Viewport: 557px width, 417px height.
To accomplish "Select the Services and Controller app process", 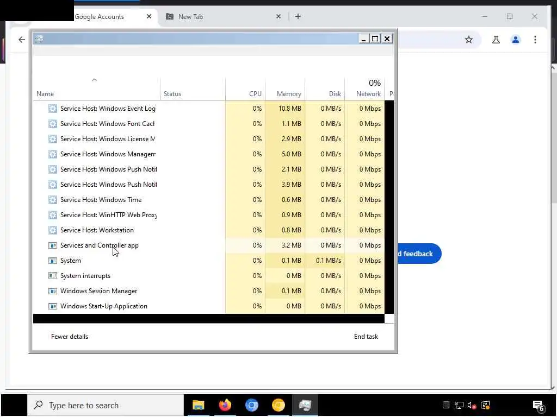I will (x=209, y=246).
